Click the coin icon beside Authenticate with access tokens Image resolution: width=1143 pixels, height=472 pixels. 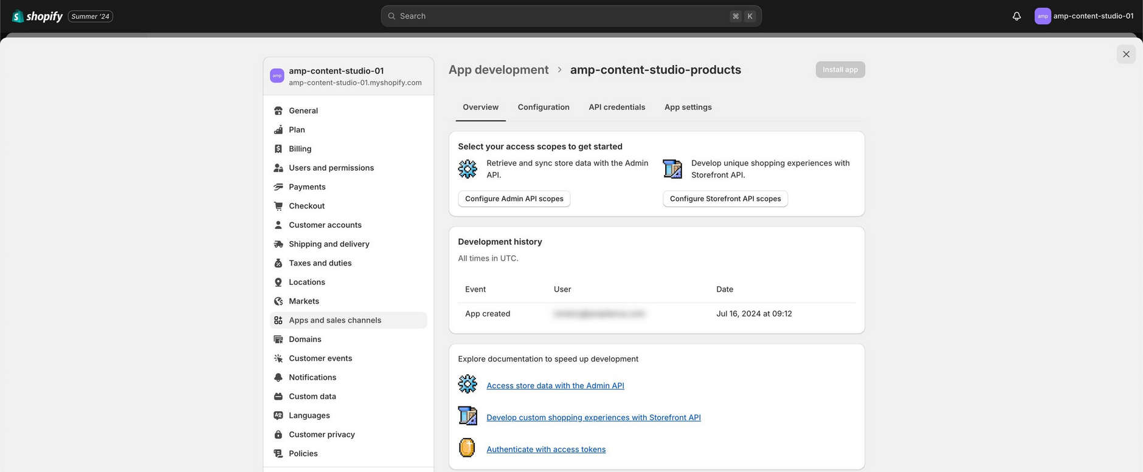tap(467, 448)
